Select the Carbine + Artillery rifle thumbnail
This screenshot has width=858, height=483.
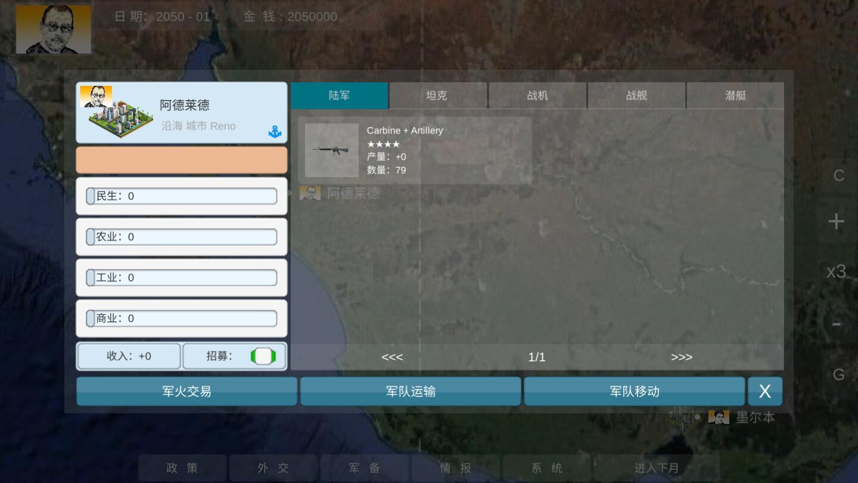[332, 150]
